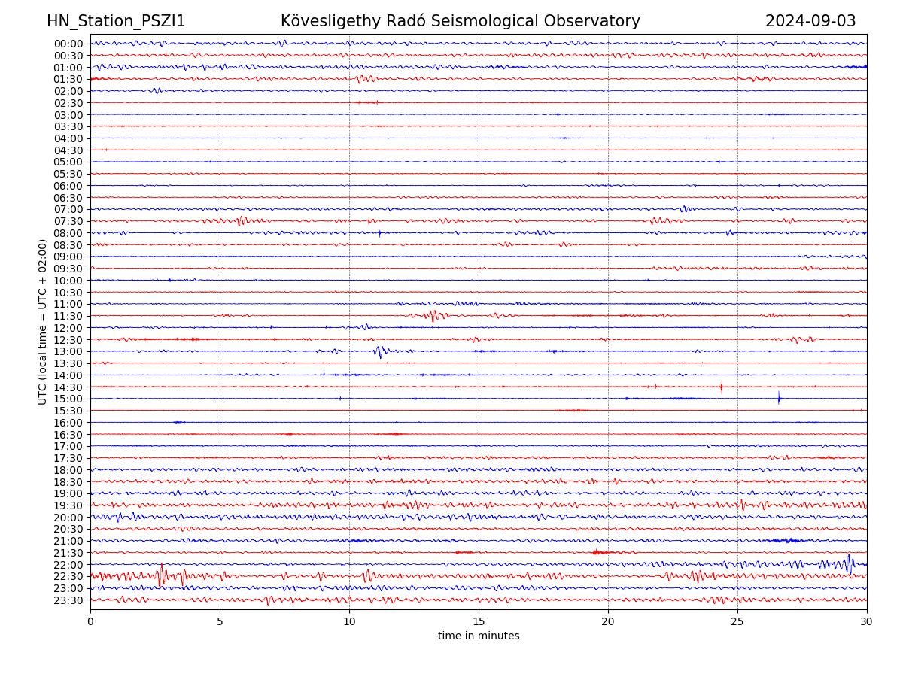The image size is (903, 677).
Task: Select the 19:30 trace time label
Action: click(x=68, y=505)
